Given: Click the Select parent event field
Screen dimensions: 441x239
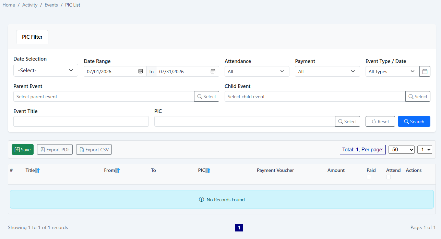Looking at the screenshot, I should 104,97.
